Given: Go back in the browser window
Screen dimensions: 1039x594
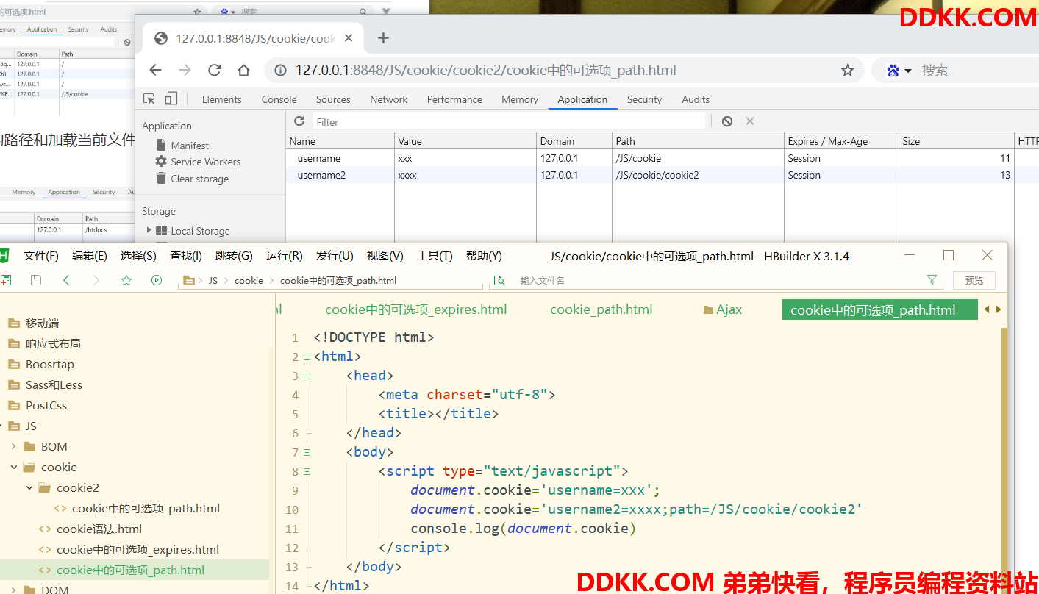Looking at the screenshot, I should (x=155, y=70).
